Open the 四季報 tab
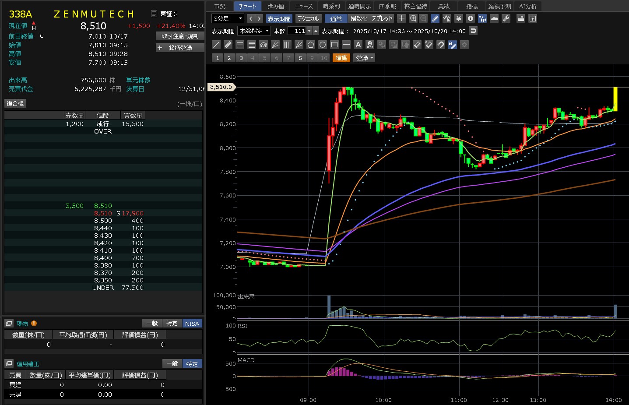The width and height of the screenshot is (629, 405). click(387, 6)
